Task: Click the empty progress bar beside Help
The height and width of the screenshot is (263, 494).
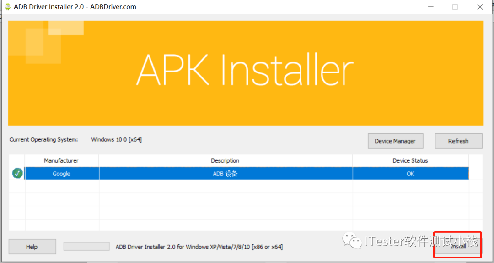Action: click(x=86, y=247)
